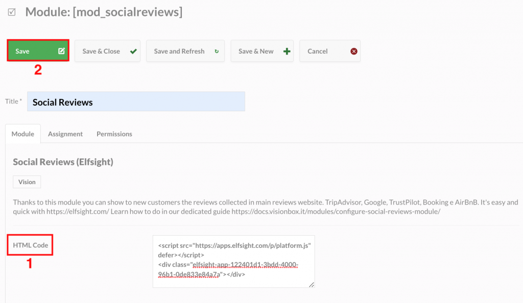Open the Permissions tab

tap(114, 134)
